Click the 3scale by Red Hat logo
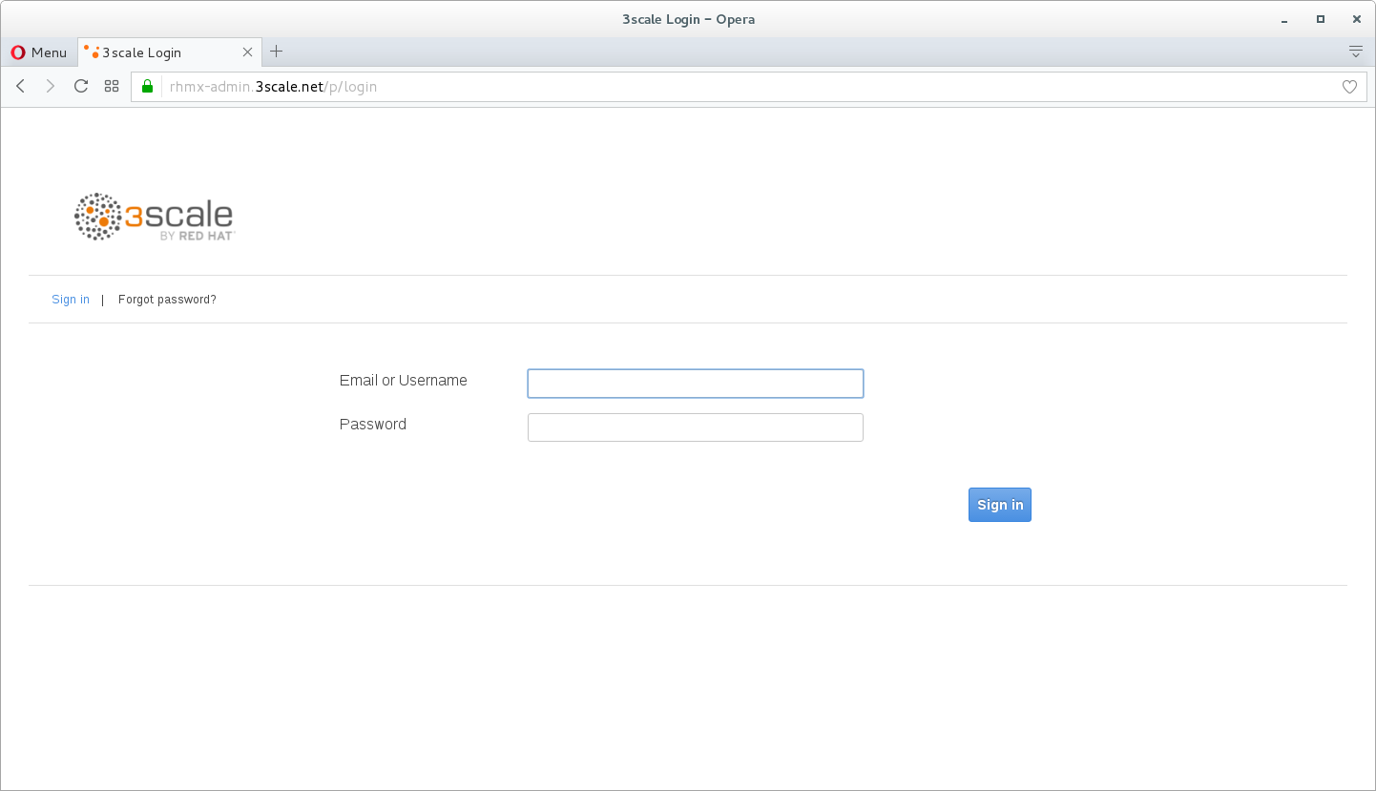1376x791 pixels. (x=155, y=217)
